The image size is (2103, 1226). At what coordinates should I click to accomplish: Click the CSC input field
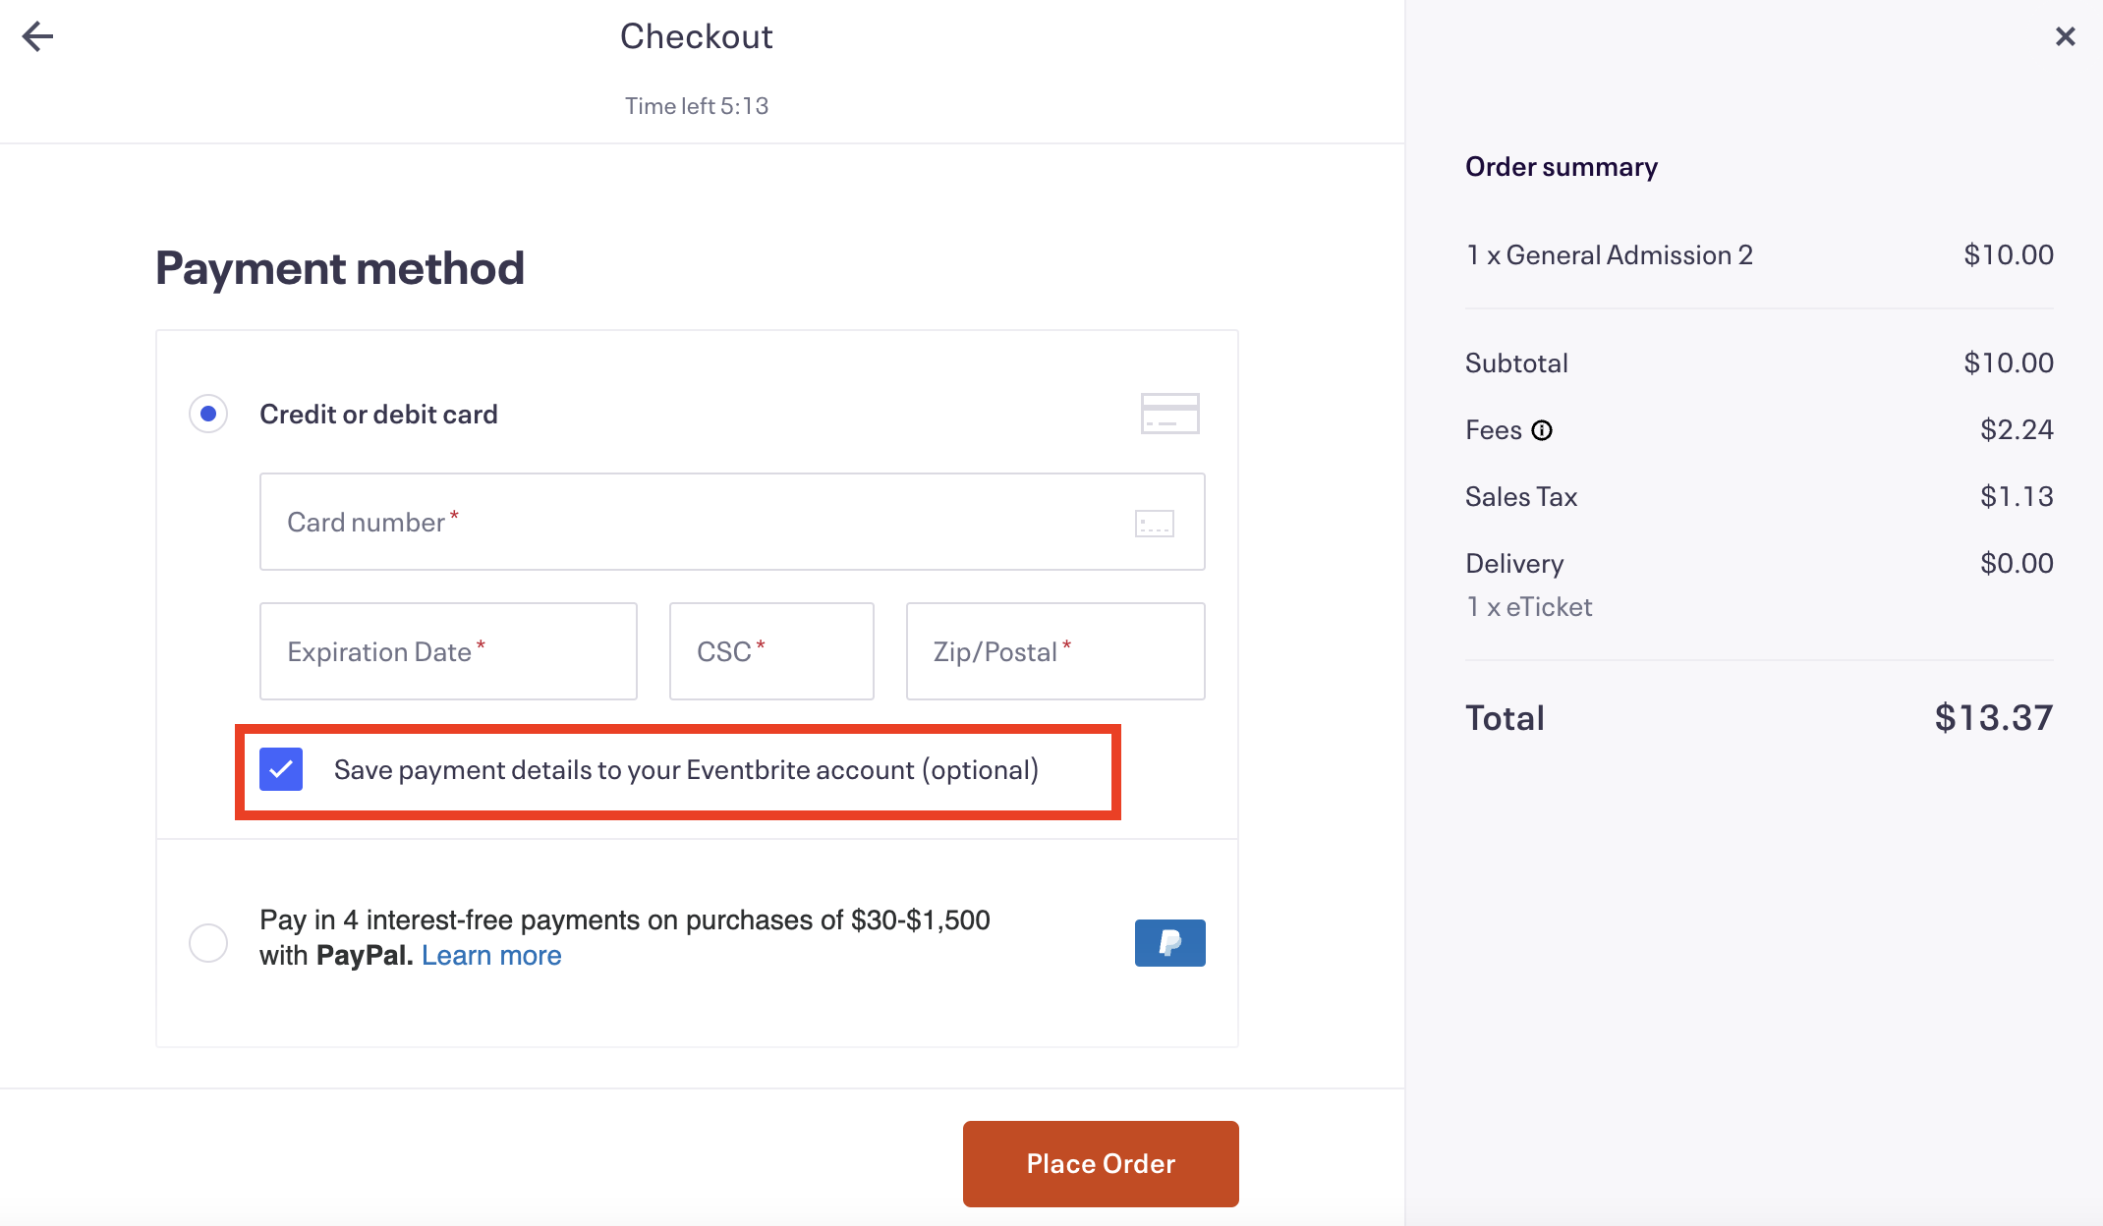click(771, 651)
